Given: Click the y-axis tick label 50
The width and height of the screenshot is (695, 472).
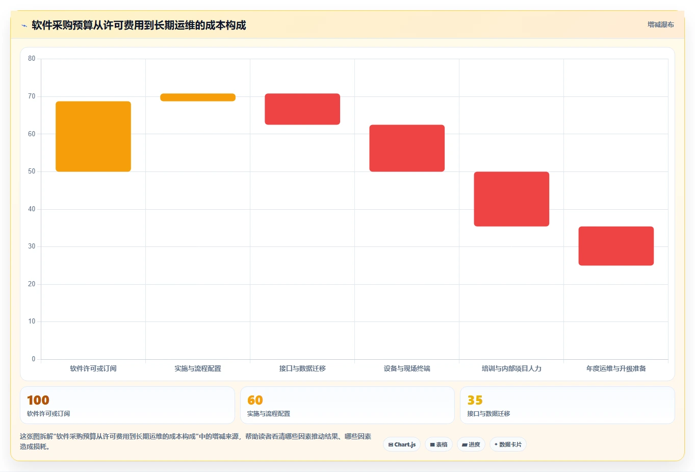Looking at the screenshot, I should click(x=32, y=171).
